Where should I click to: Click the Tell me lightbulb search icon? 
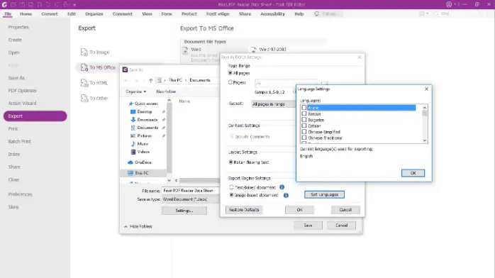click(316, 14)
